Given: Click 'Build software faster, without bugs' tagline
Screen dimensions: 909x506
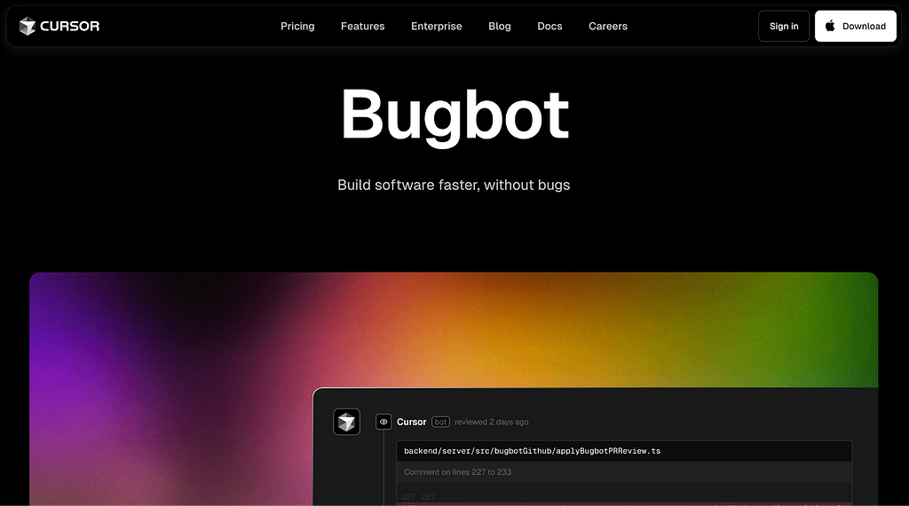Looking at the screenshot, I should [x=454, y=185].
